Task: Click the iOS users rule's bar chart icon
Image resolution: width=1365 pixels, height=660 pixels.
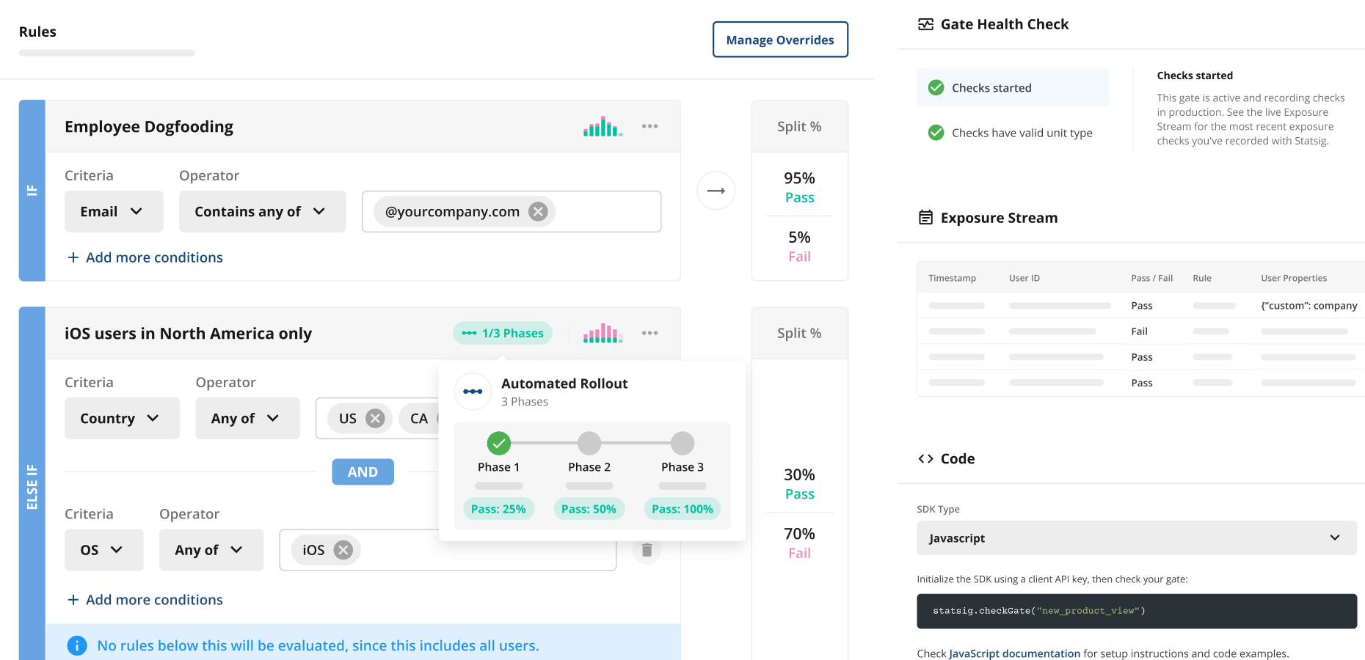Action: pos(603,334)
